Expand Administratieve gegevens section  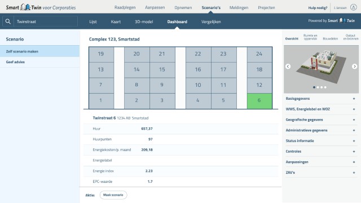tap(321, 130)
